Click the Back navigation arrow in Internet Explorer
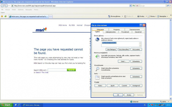The image size is (172, 107). click(x=2, y=6)
